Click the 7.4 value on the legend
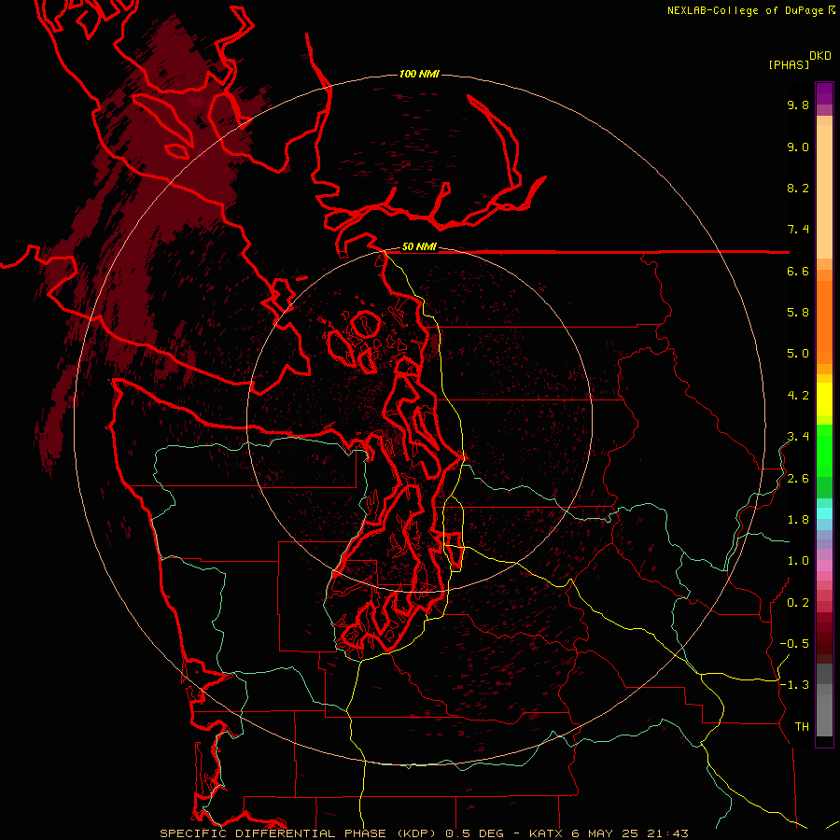The width and height of the screenshot is (840, 840). [x=798, y=230]
